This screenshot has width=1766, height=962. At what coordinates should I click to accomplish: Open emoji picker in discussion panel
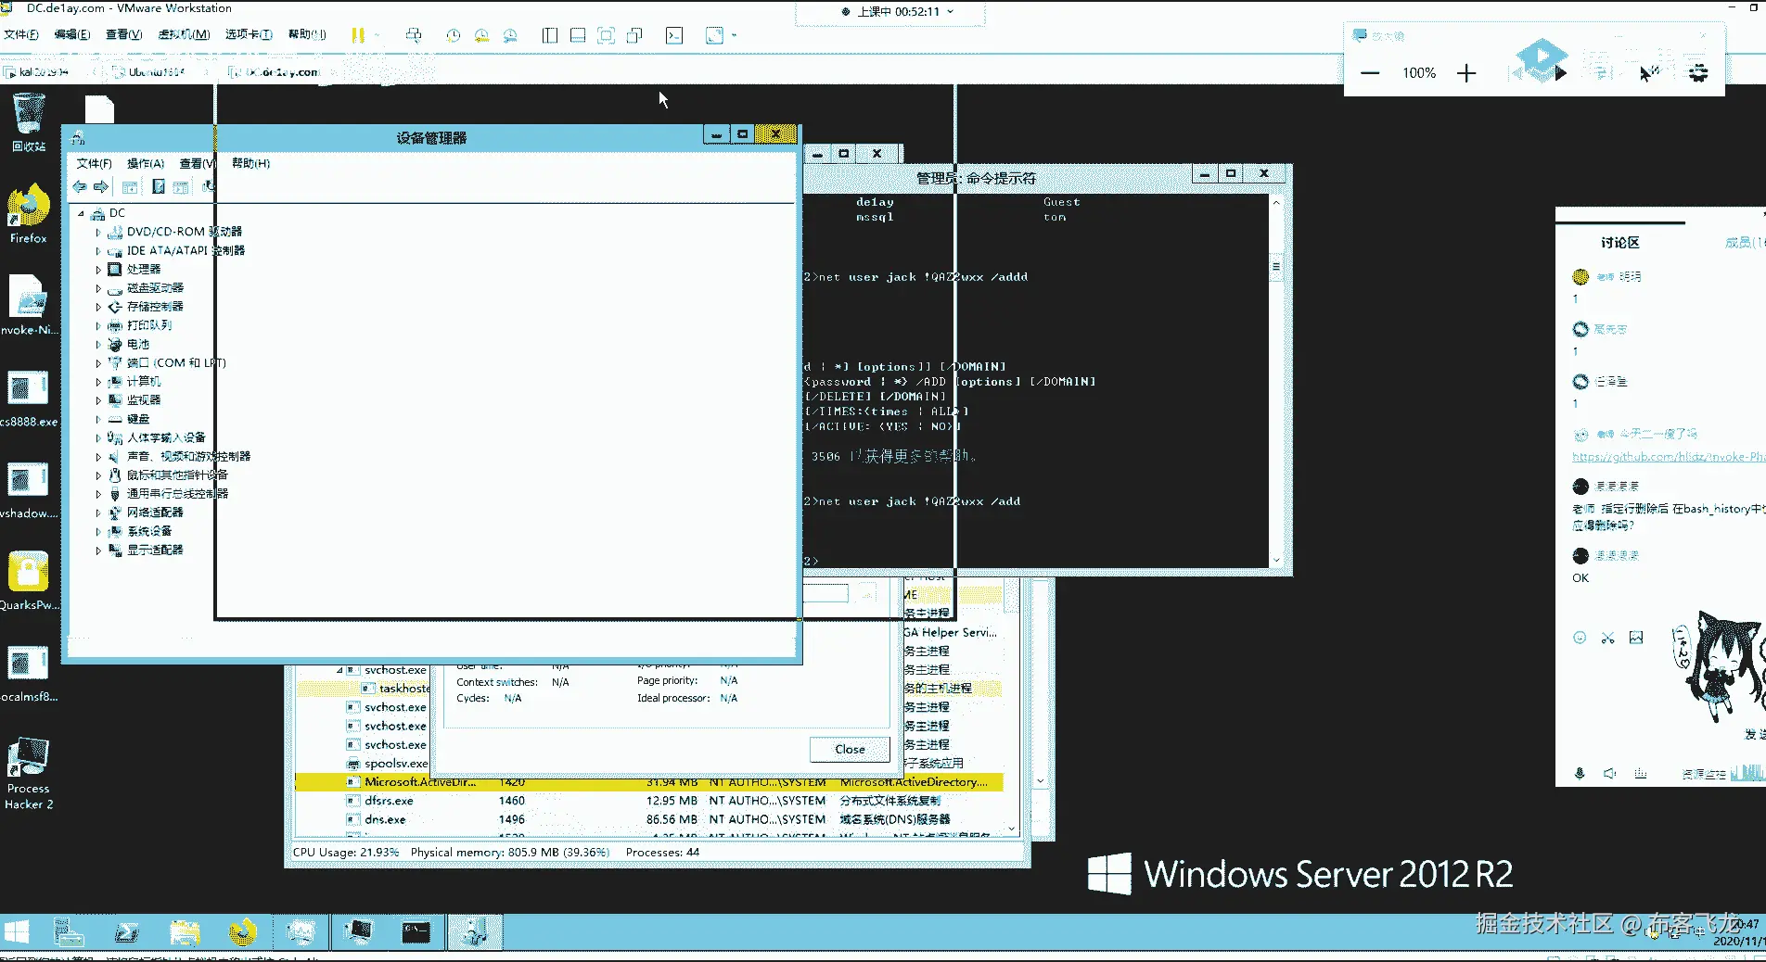click(1580, 638)
